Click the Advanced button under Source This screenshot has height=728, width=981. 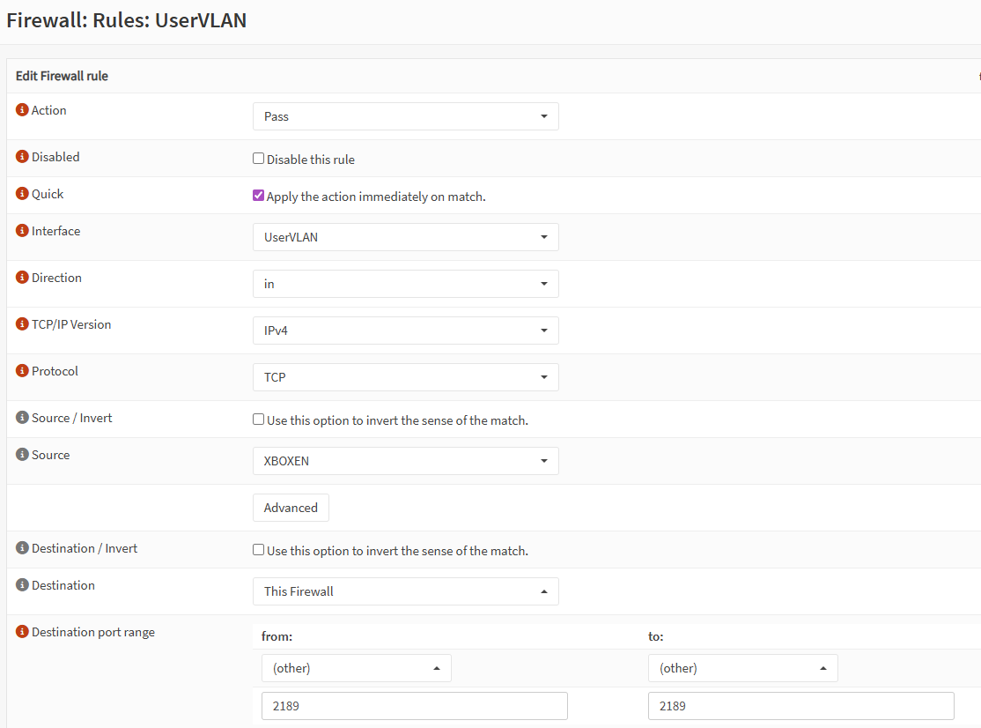click(x=291, y=508)
